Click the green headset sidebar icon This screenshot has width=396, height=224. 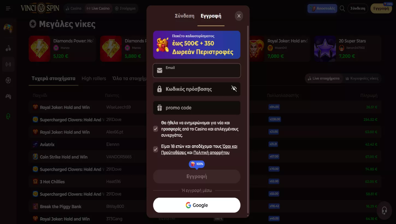coord(8,116)
